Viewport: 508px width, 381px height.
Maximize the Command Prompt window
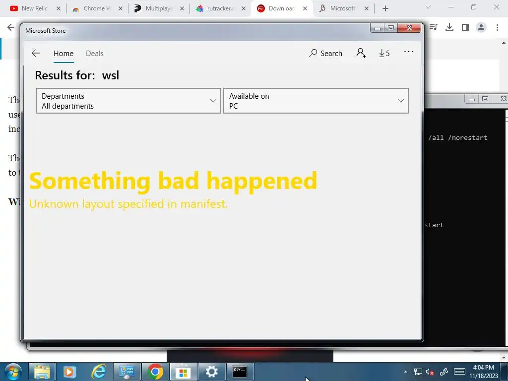point(485,99)
